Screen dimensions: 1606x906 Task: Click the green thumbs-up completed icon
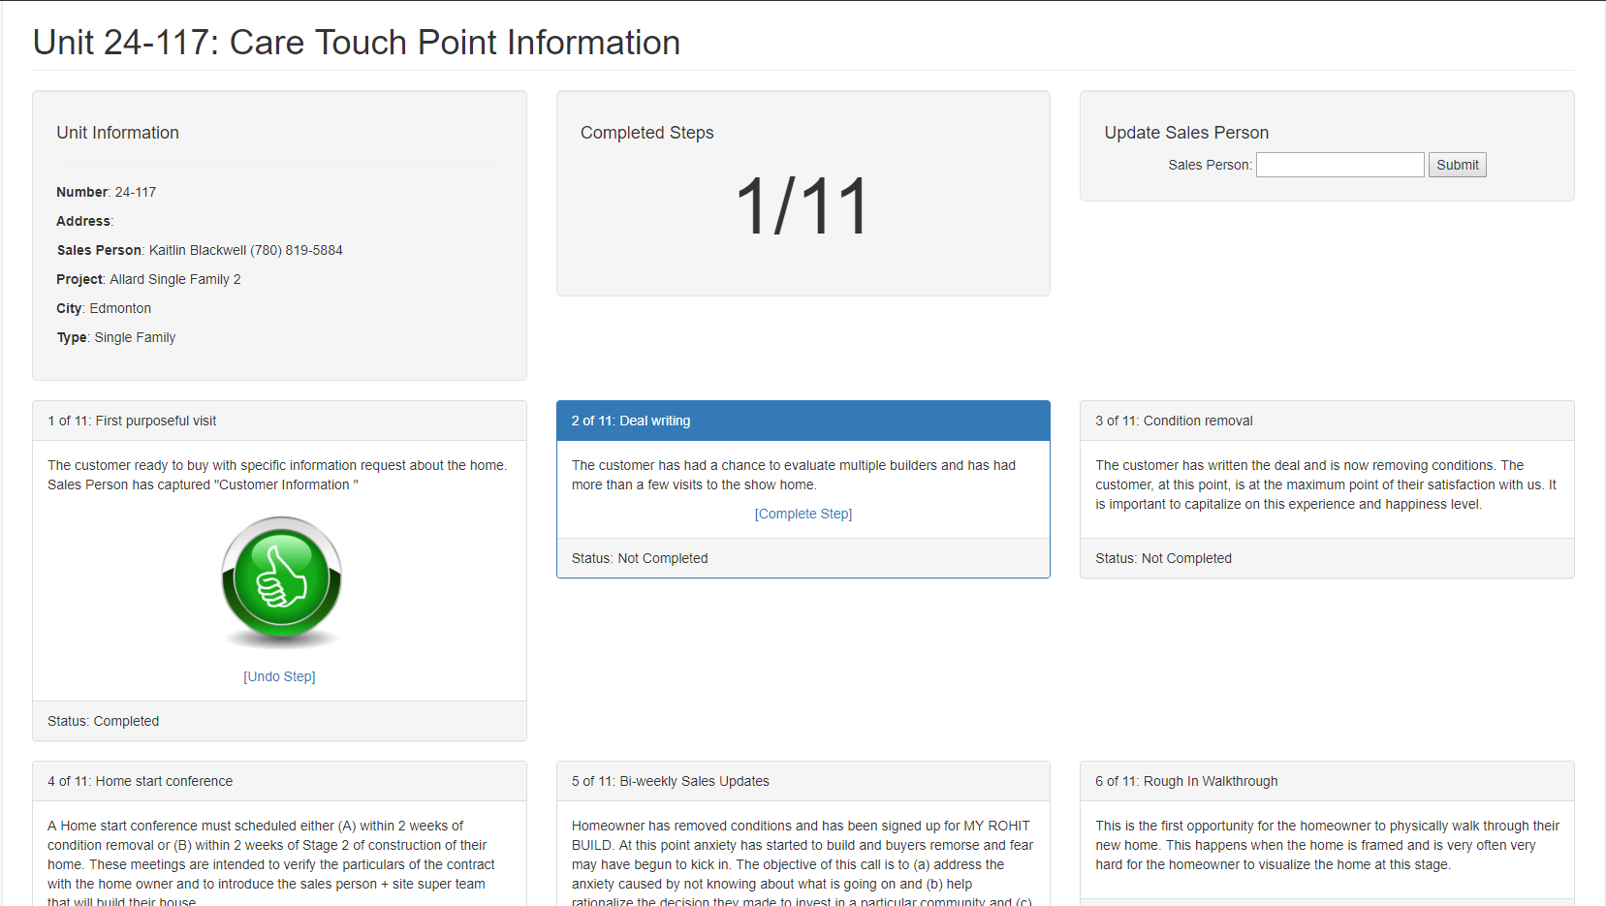tap(281, 582)
